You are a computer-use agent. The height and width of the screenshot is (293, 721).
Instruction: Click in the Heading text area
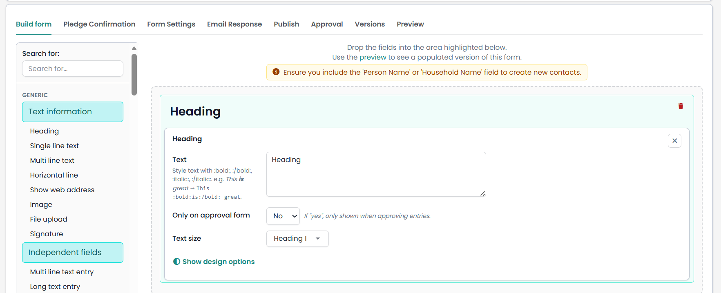coord(376,174)
